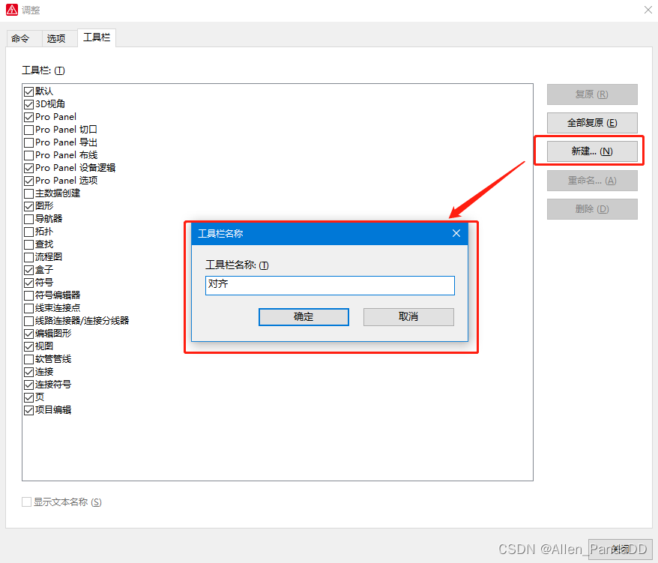Viewport: 658px width, 563px height.
Task: Uncheck the 连接符号 checkbox
Action: (29, 385)
